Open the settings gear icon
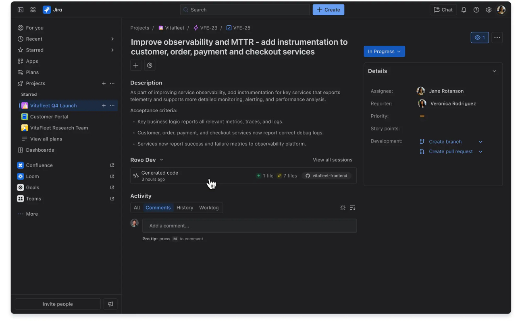This screenshot has height=322, width=524. tap(489, 10)
